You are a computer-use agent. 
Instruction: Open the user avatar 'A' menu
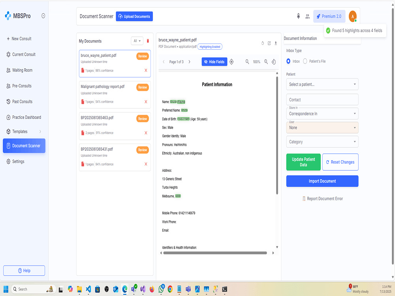(x=352, y=16)
